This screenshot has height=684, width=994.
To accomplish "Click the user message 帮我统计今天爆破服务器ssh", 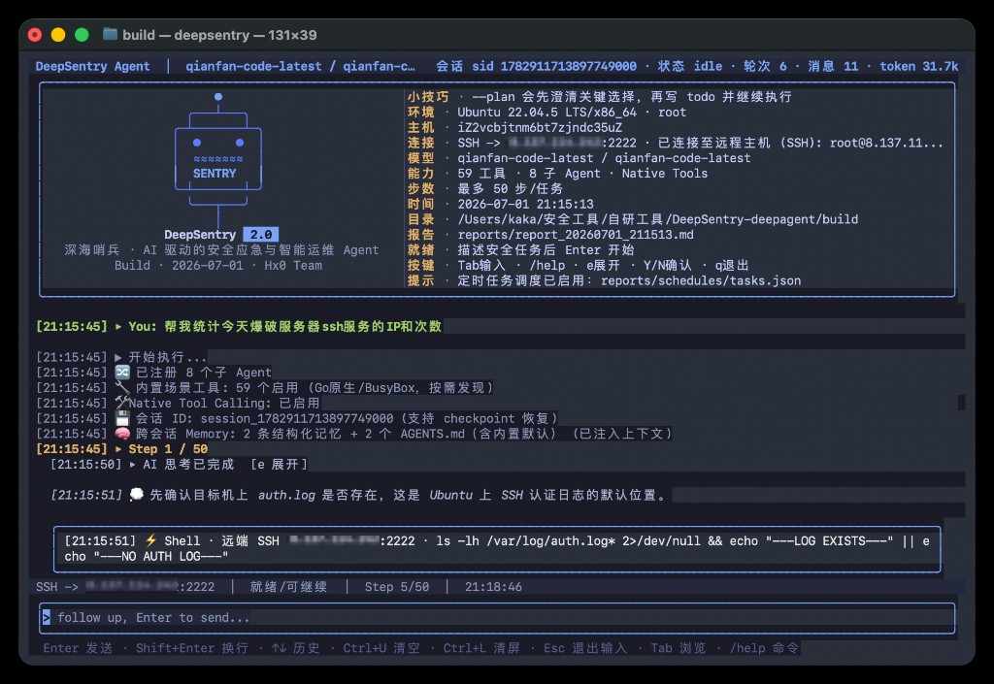I will (303, 326).
